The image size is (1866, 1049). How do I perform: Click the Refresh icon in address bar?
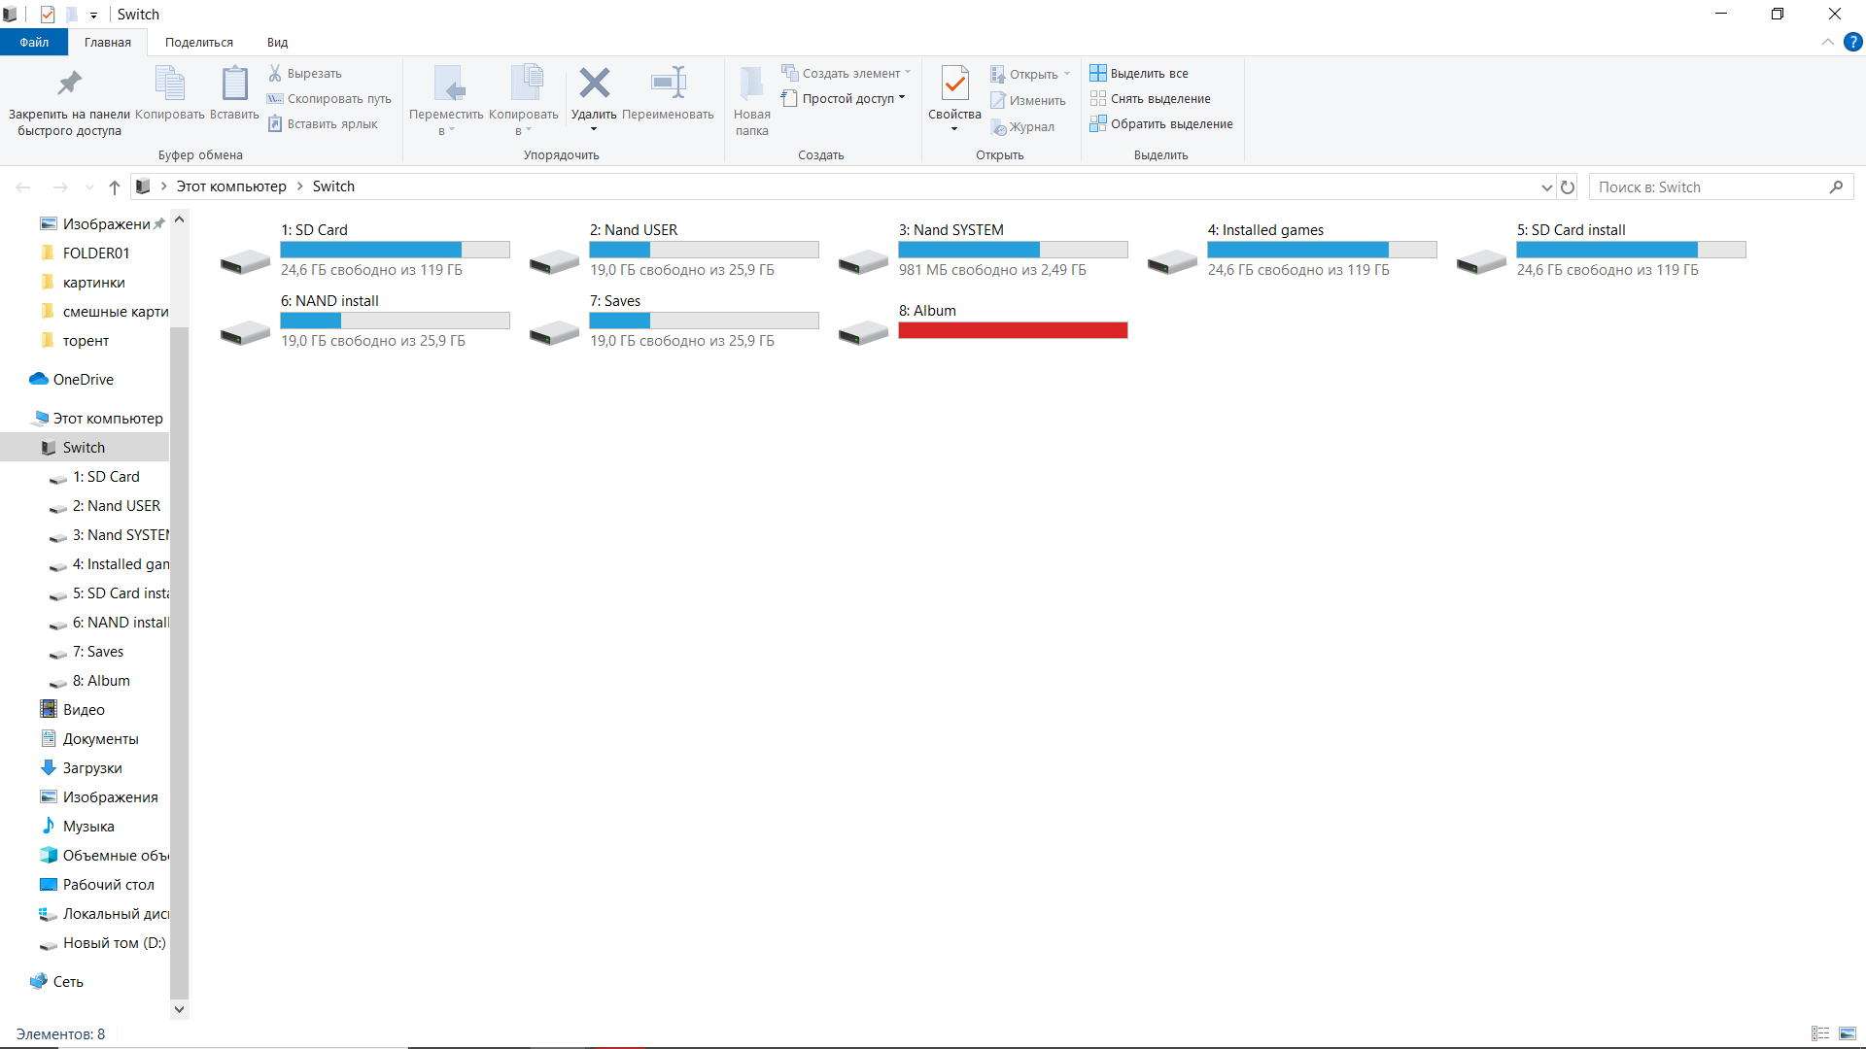click(x=1568, y=186)
